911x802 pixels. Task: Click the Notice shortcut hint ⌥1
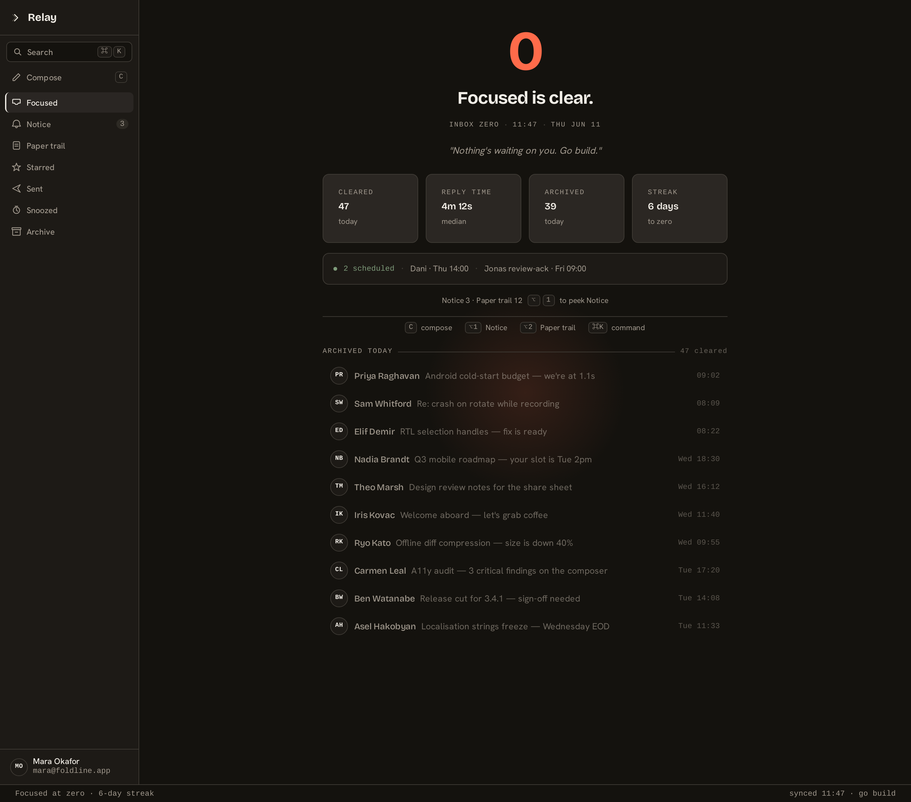pos(486,328)
